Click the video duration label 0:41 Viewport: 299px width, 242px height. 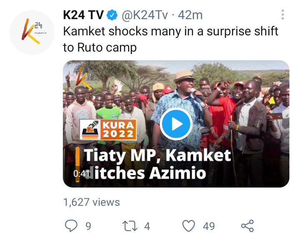(x=82, y=174)
